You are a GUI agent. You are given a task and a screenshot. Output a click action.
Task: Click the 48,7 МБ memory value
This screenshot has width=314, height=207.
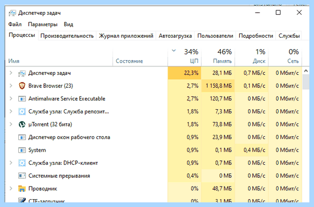pos(222,188)
